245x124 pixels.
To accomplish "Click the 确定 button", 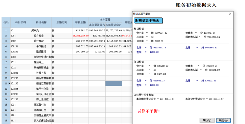I will [223, 120].
